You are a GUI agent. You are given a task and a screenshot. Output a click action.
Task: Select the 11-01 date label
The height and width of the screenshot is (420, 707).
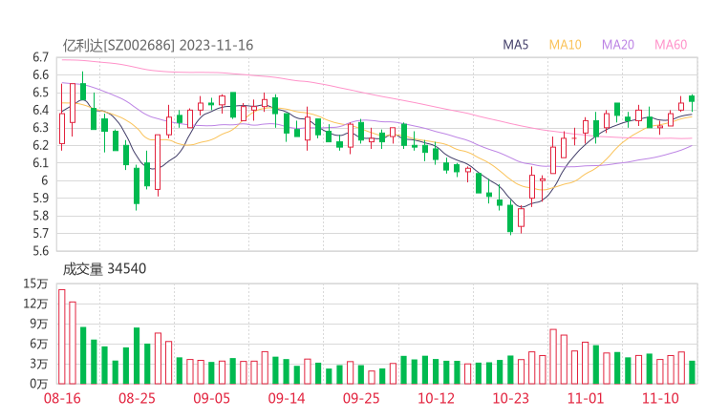click(586, 398)
